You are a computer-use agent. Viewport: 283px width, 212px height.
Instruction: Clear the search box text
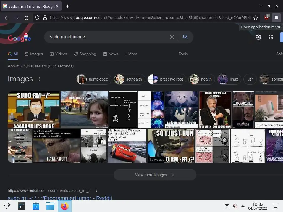172,37
